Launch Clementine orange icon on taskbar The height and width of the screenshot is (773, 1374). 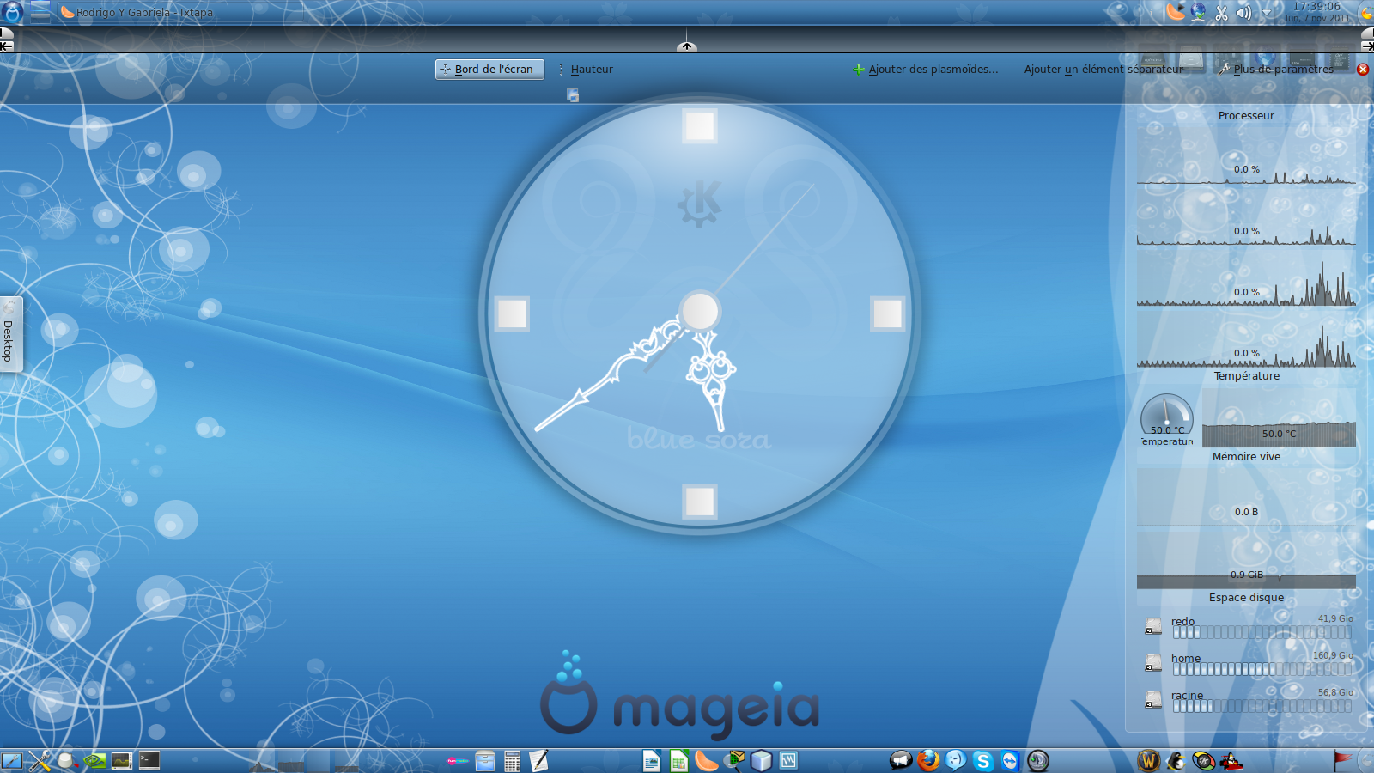[706, 760]
